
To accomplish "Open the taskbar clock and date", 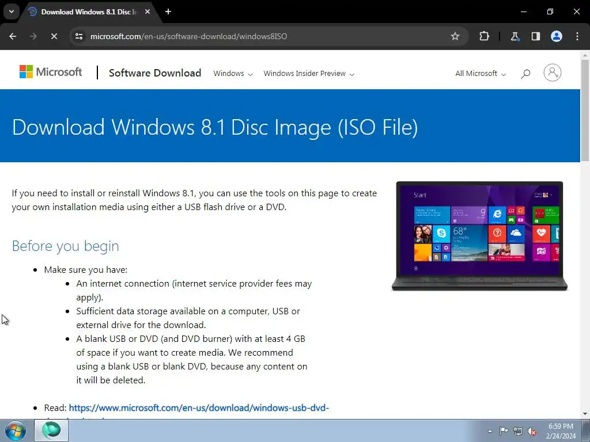I will (561, 431).
